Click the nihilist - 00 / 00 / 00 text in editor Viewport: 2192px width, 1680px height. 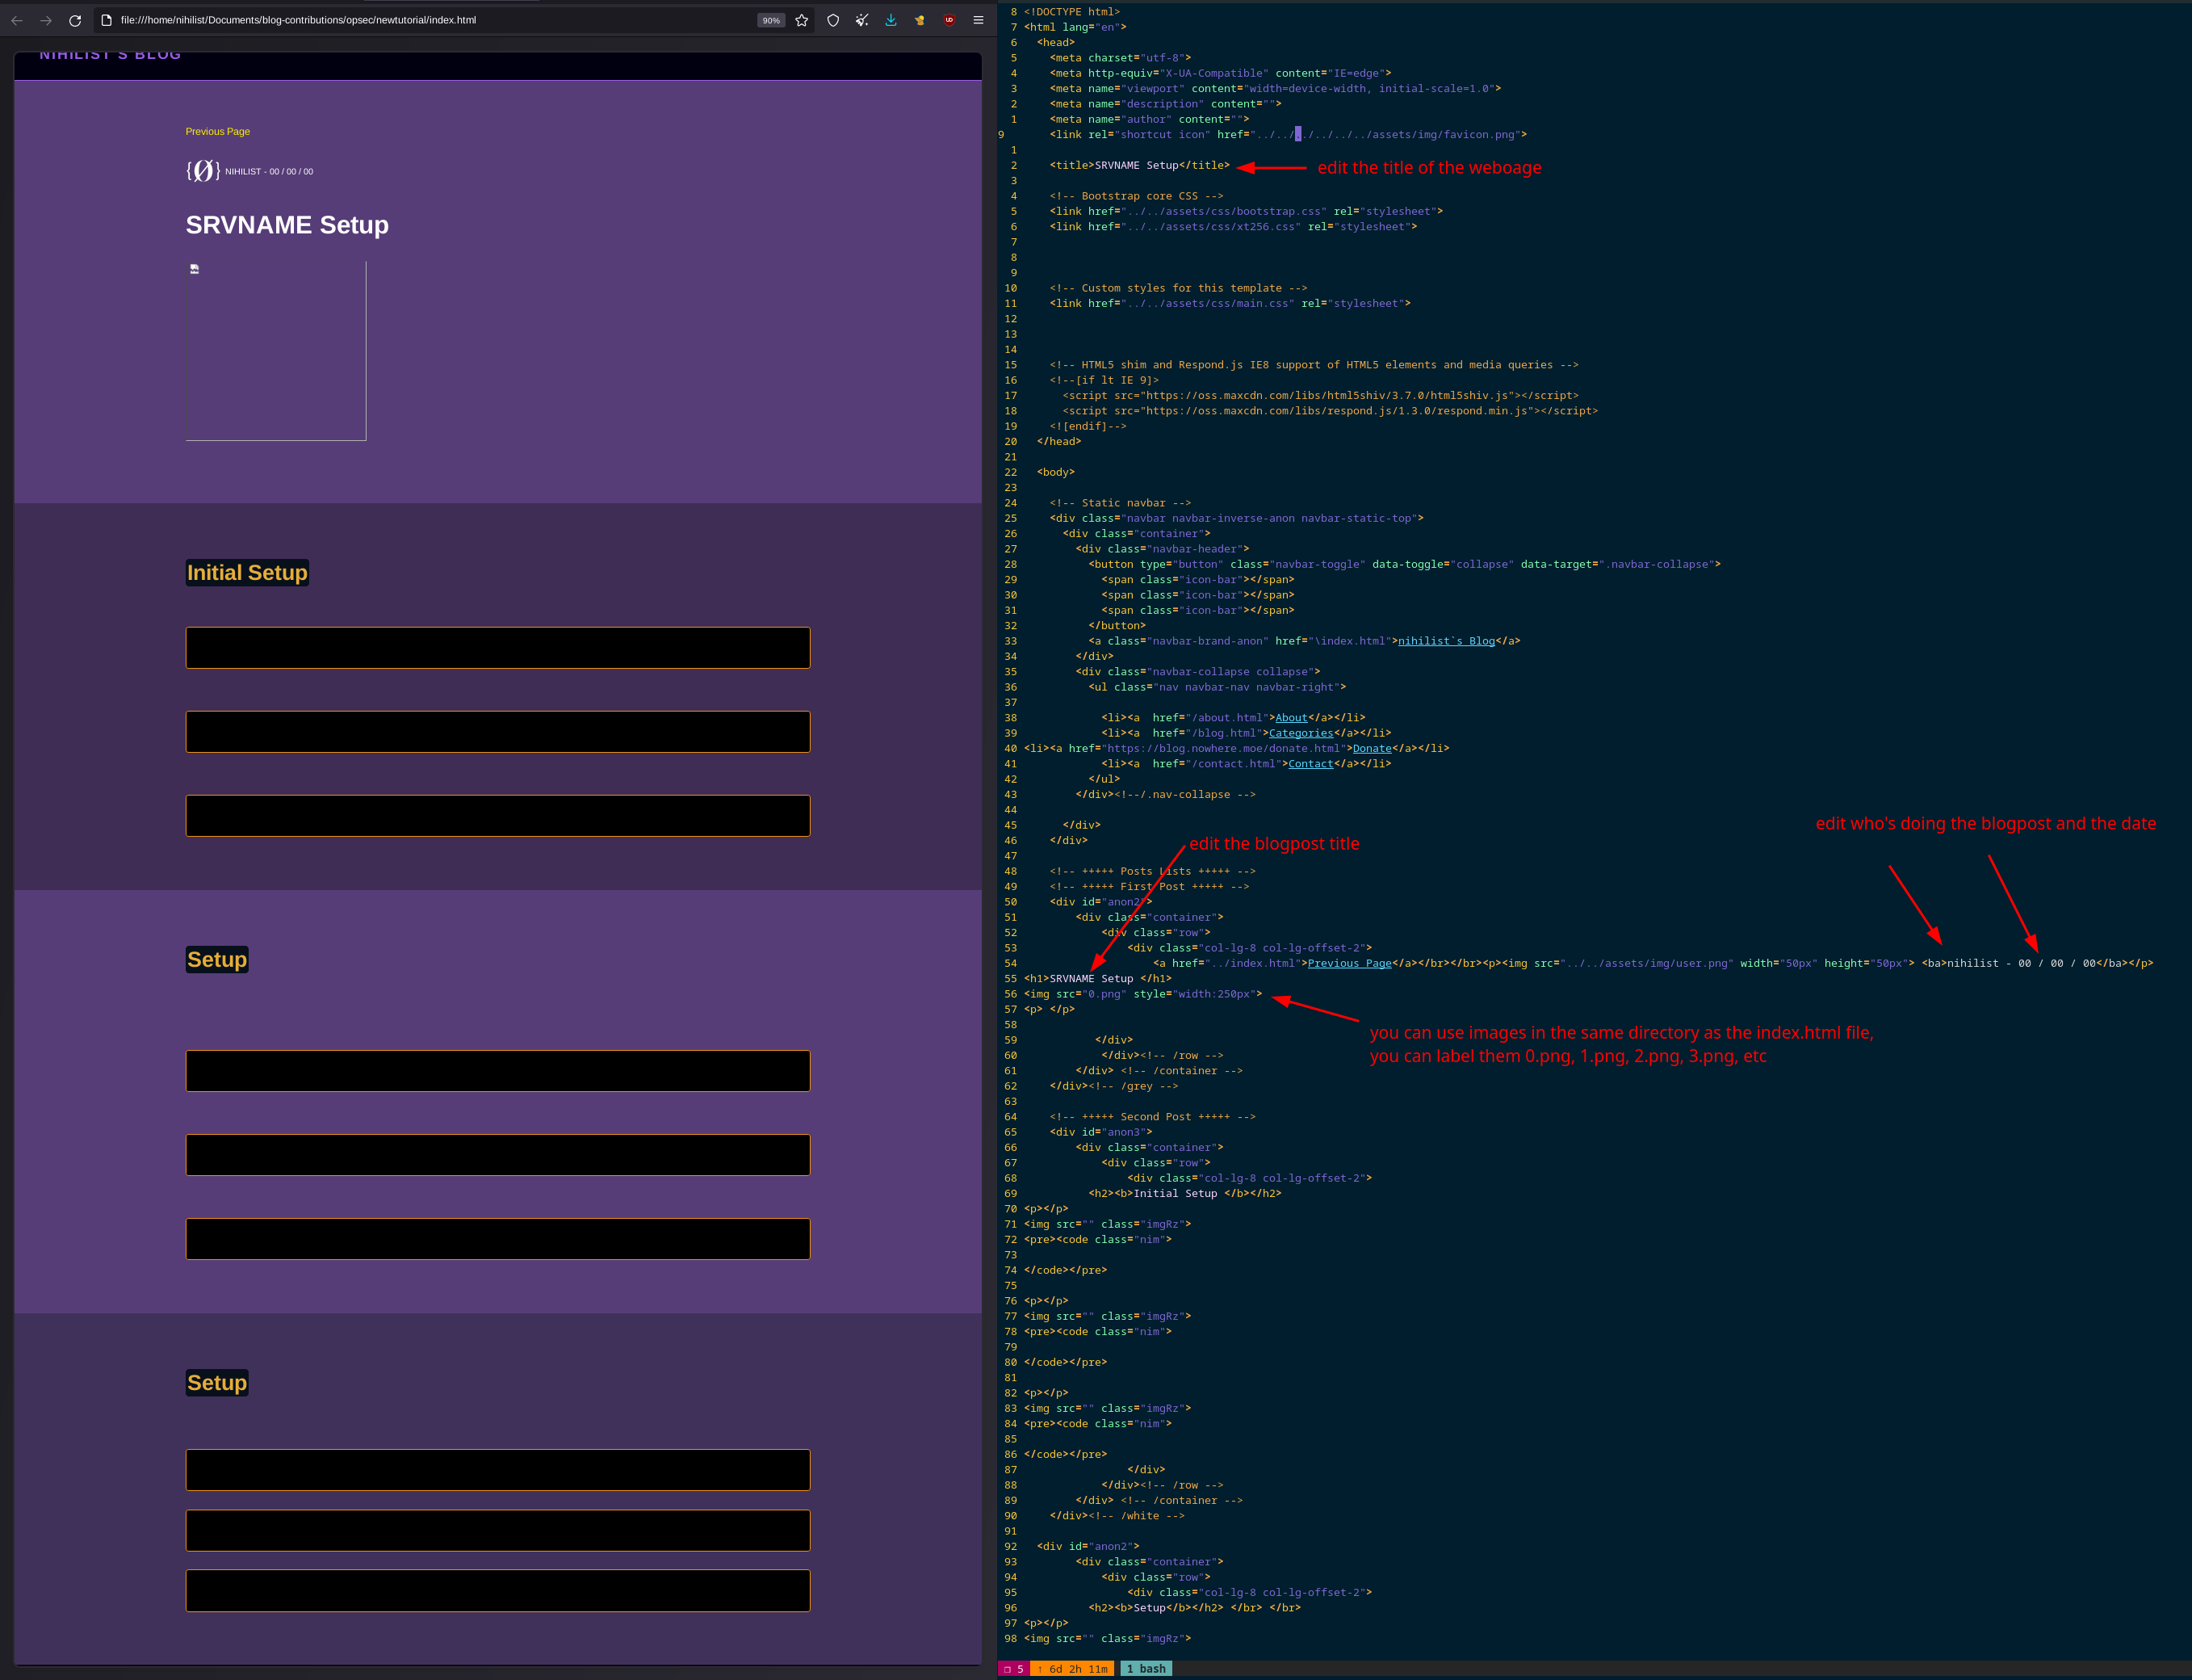(2021, 963)
